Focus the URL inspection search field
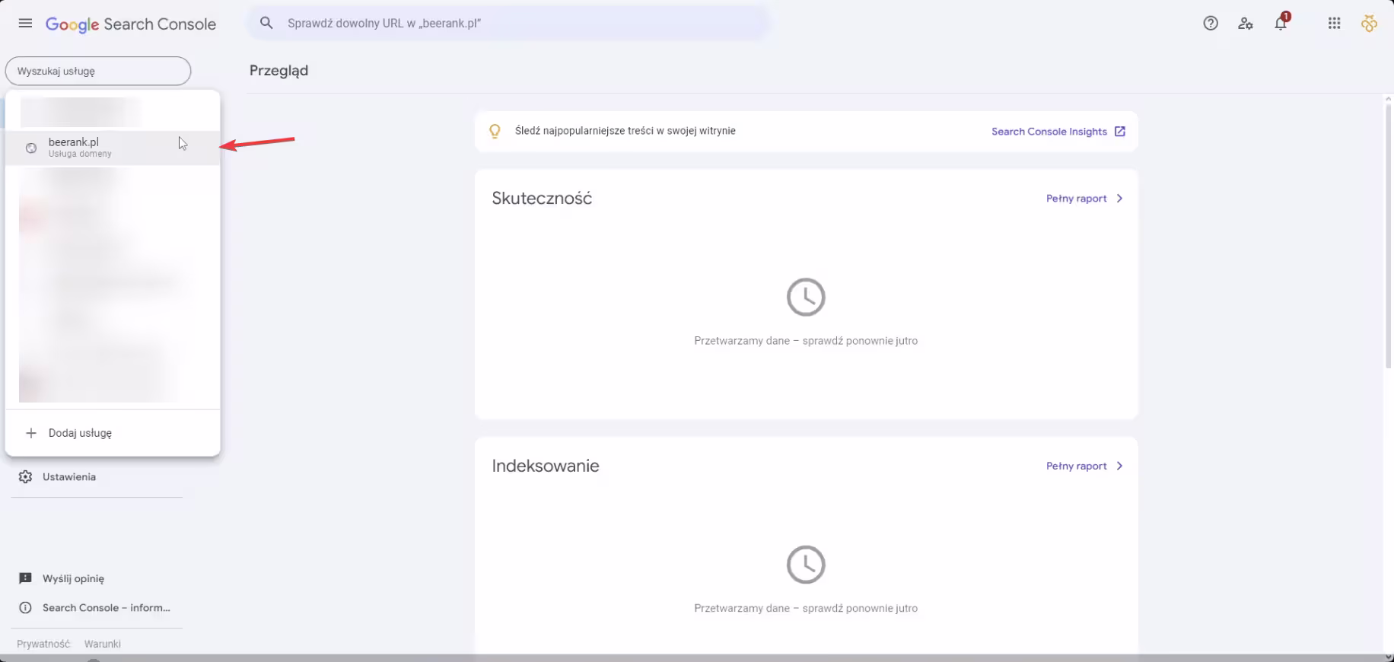1394x662 pixels. pyautogui.click(x=517, y=24)
